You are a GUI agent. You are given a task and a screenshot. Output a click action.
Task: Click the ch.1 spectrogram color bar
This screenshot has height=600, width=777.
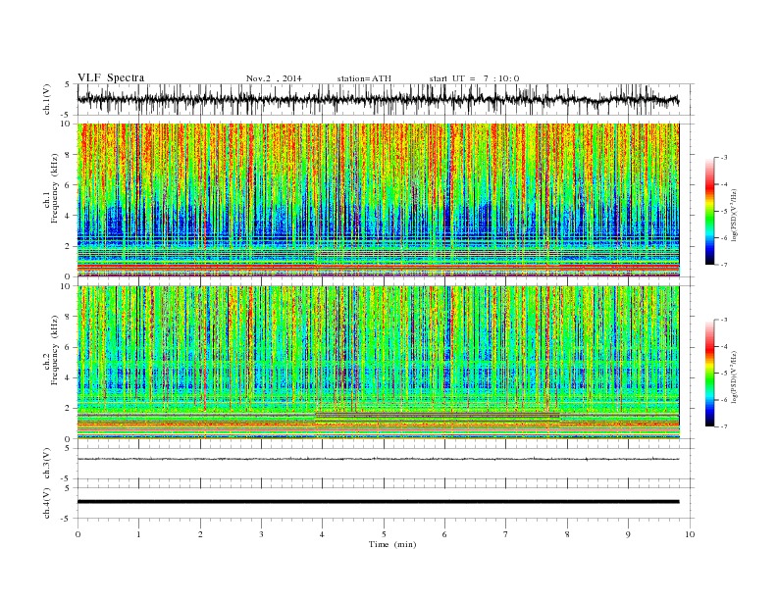coord(709,212)
